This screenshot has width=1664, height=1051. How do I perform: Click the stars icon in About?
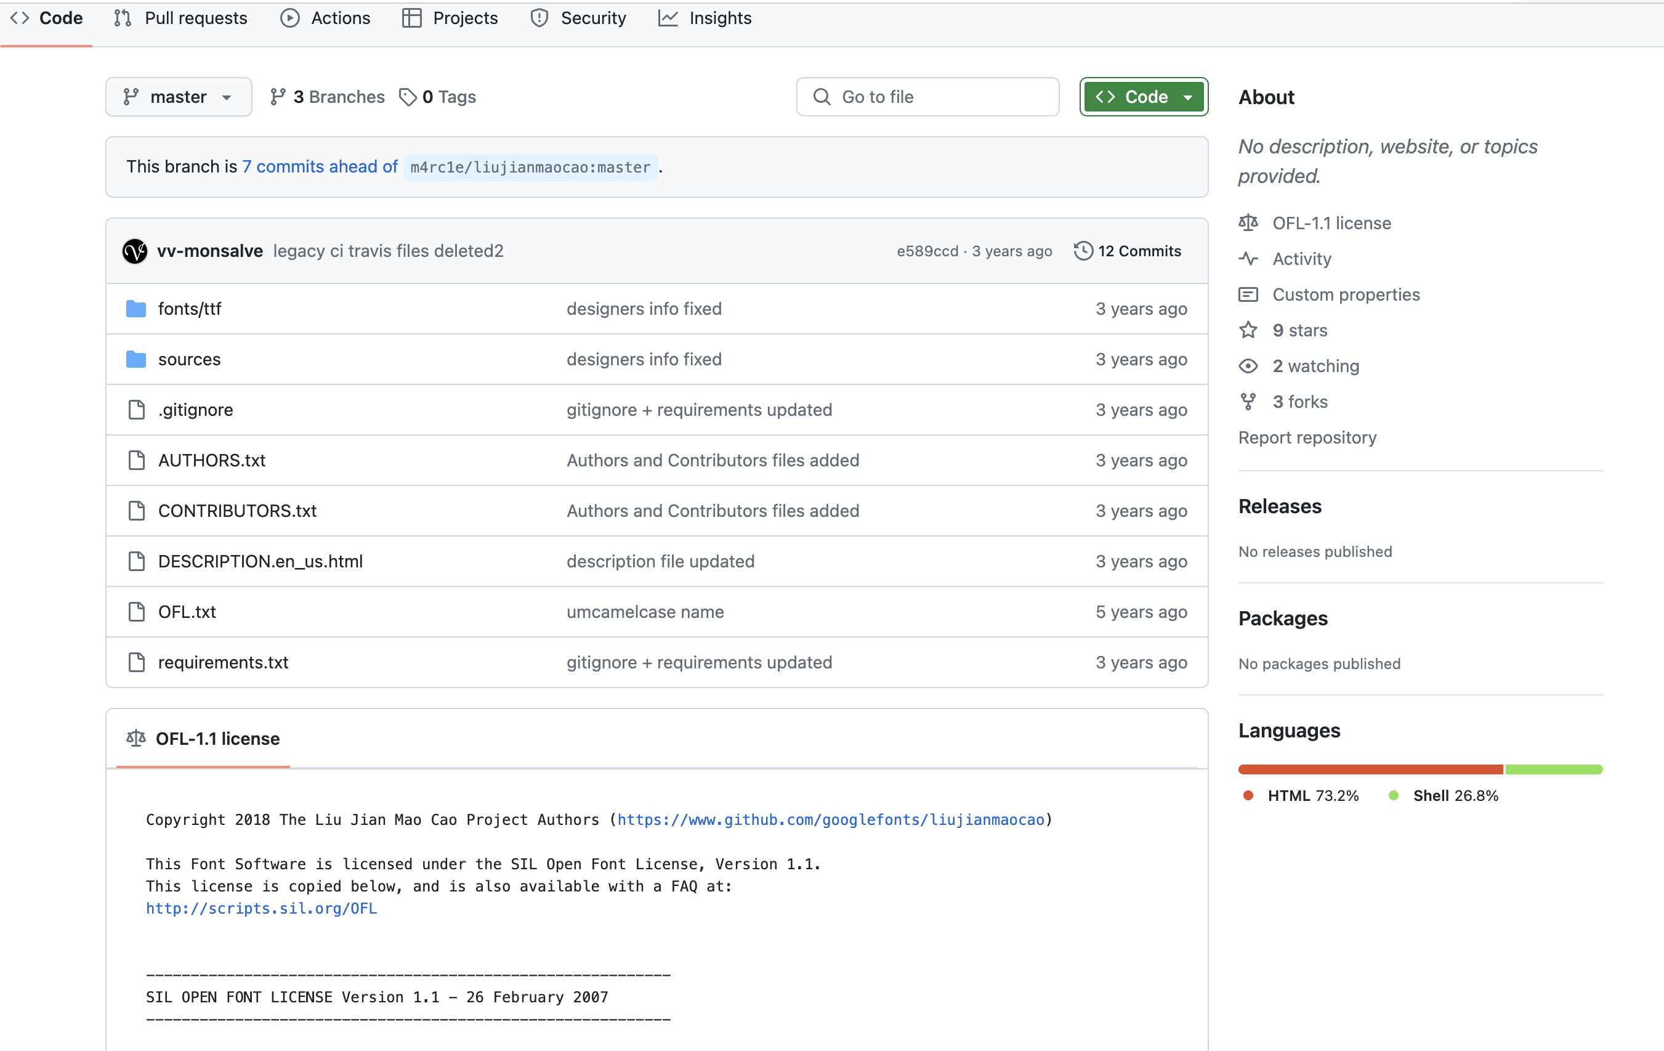[x=1248, y=330]
